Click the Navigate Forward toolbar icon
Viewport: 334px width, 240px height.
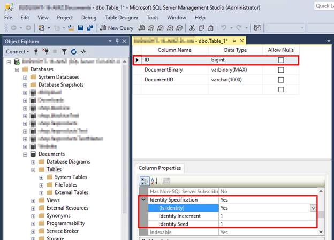[x=28, y=28]
